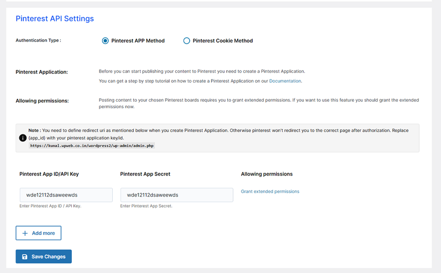Image resolution: width=441 pixels, height=273 pixels.
Task: Open the Documentation link
Action: coord(285,81)
